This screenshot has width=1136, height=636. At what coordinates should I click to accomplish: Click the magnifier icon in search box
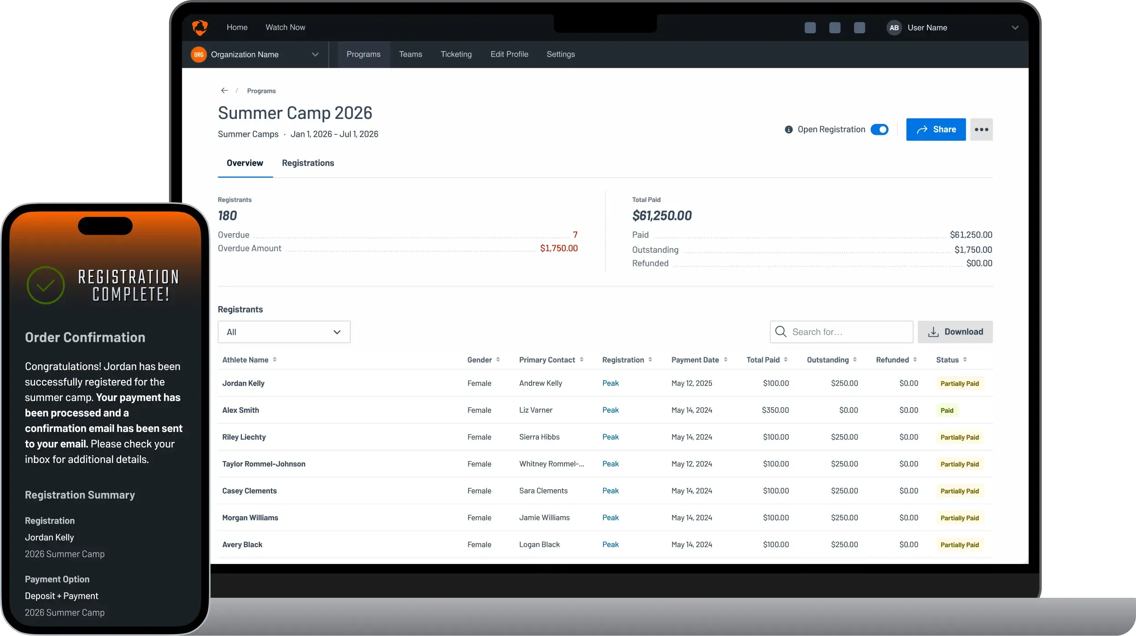pyautogui.click(x=781, y=332)
